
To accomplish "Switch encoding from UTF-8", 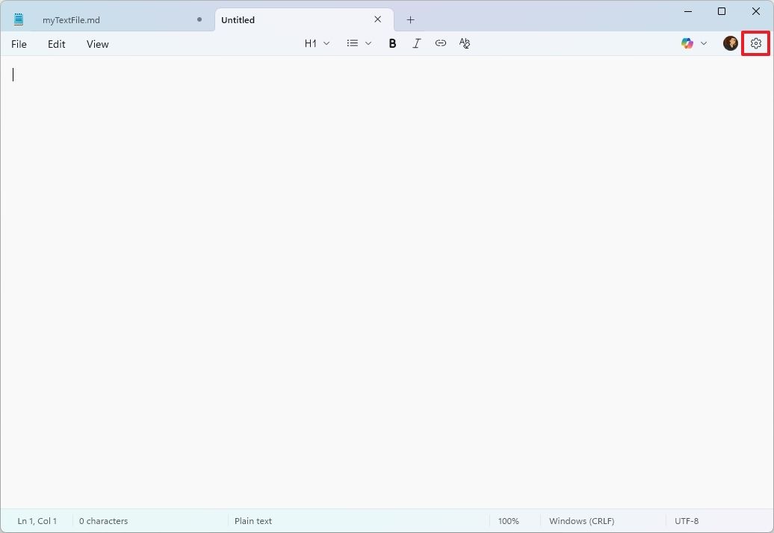I will [x=686, y=520].
